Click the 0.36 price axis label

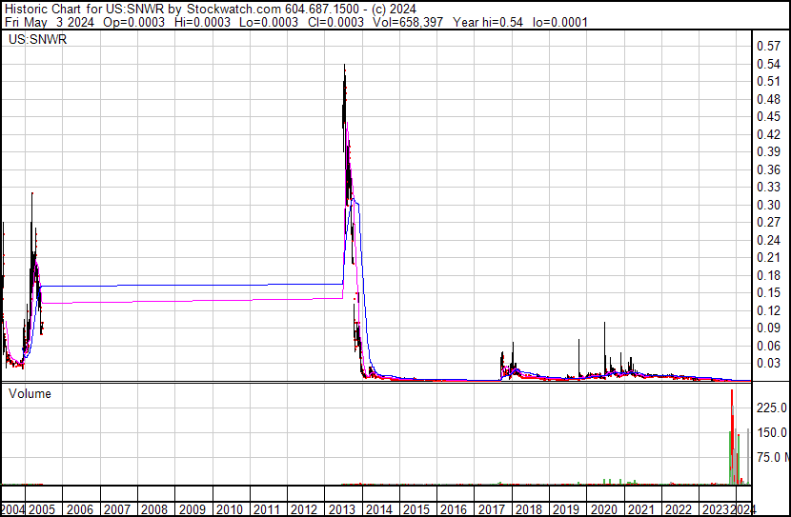pyautogui.click(x=768, y=169)
